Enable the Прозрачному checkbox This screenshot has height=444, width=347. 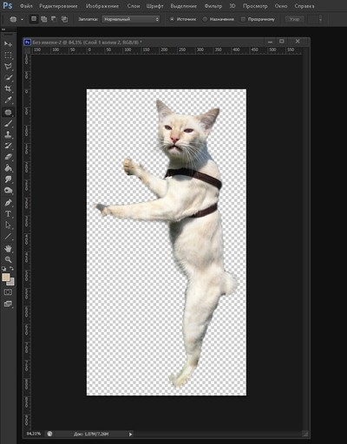pyautogui.click(x=243, y=19)
